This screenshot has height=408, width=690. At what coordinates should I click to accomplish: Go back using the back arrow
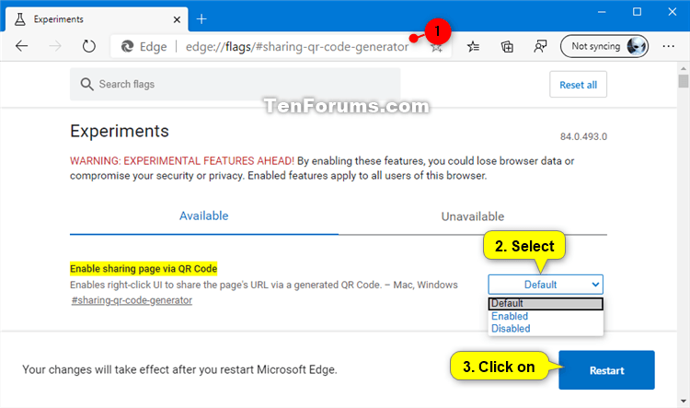21,46
